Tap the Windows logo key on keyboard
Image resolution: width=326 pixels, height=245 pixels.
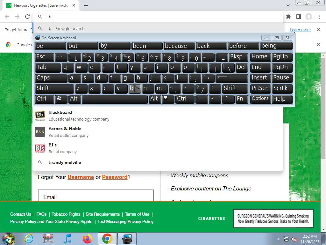61,99
